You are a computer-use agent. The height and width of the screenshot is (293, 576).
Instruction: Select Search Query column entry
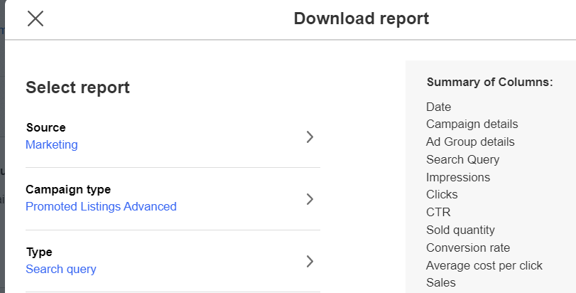pyautogui.click(x=462, y=160)
